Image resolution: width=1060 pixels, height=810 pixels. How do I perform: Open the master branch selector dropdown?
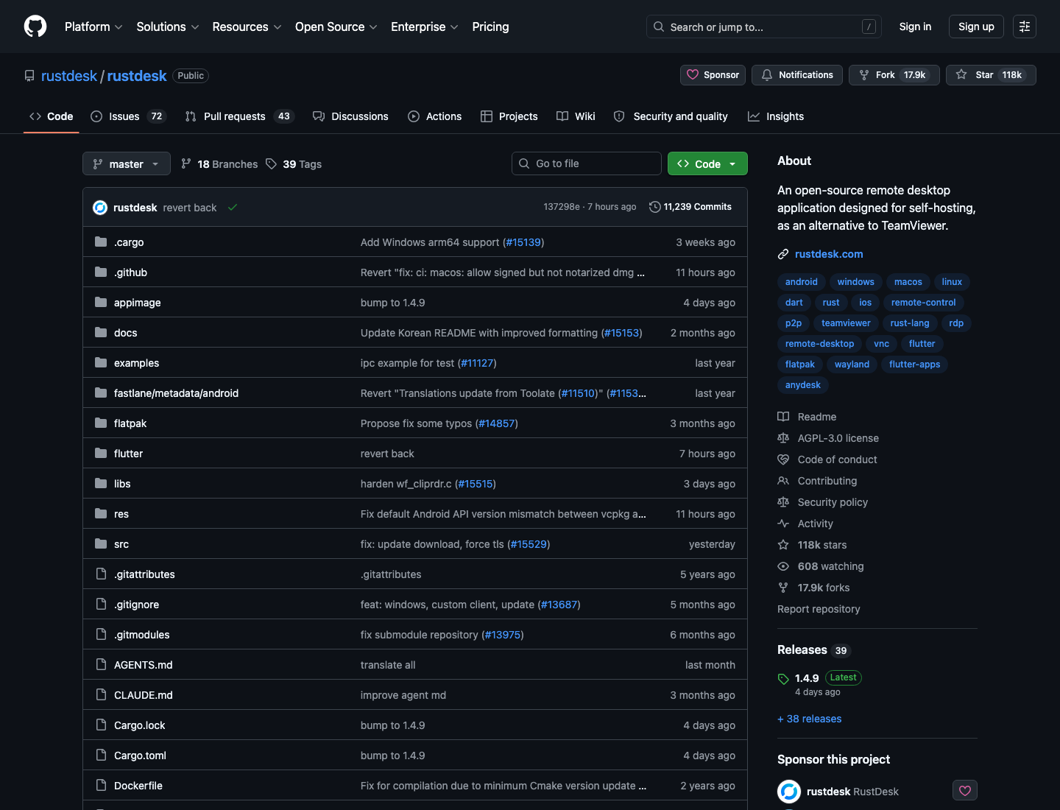(x=127, y=163)
